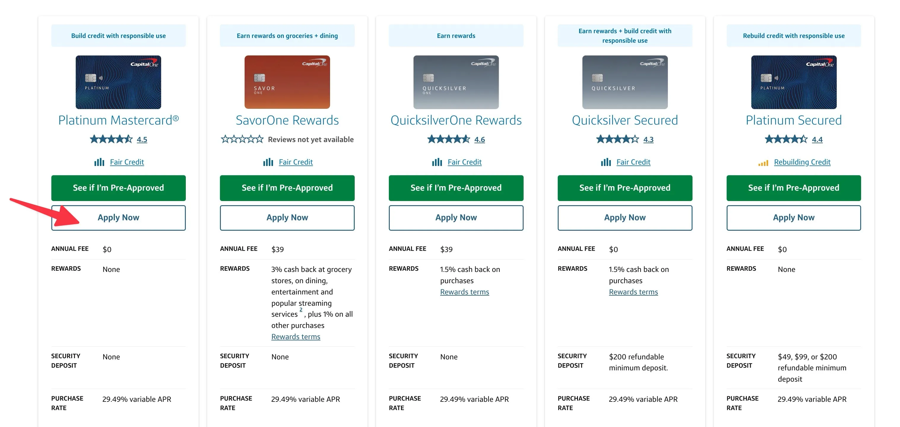Check pre-approval for QuicksilverOne Rewards
Viewport: 900px width, 427px height.
(456, 188)
